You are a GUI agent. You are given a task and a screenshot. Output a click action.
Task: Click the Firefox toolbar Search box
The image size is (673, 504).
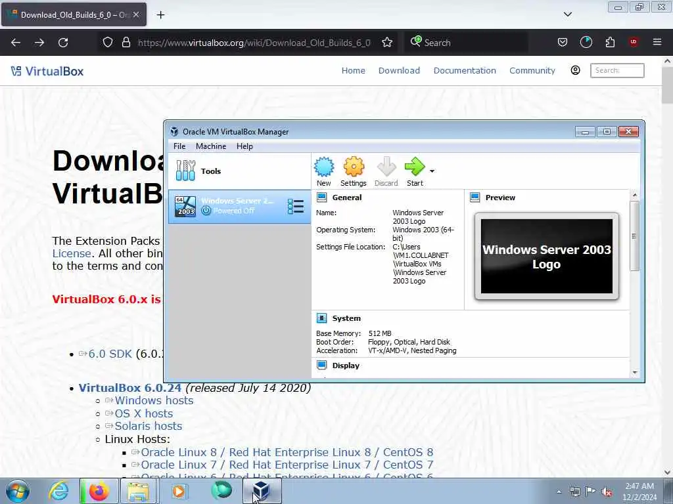(466, 43)
